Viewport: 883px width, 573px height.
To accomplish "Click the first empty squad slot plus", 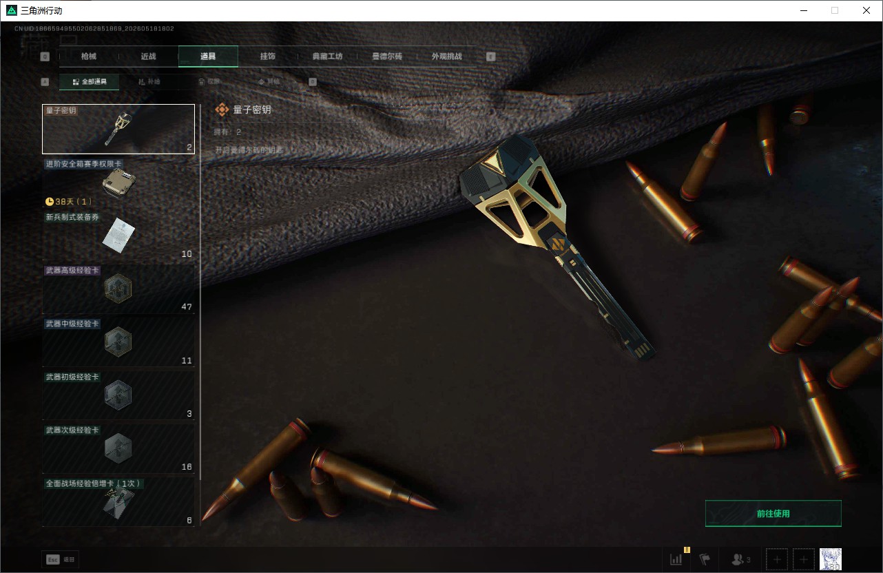I will pos(777,559).
